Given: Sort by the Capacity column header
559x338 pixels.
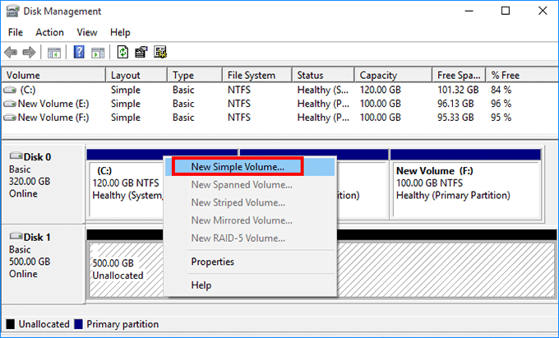Looking at the screenshot, I should [x=394, y=75].
